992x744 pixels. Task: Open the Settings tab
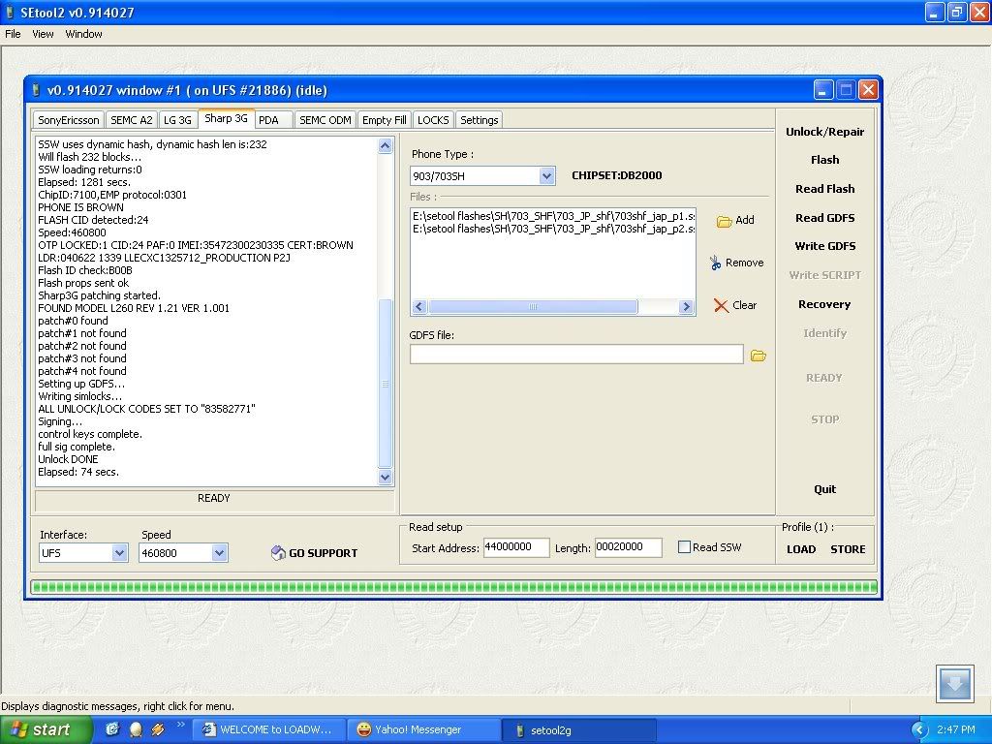(x=479, y=120)
